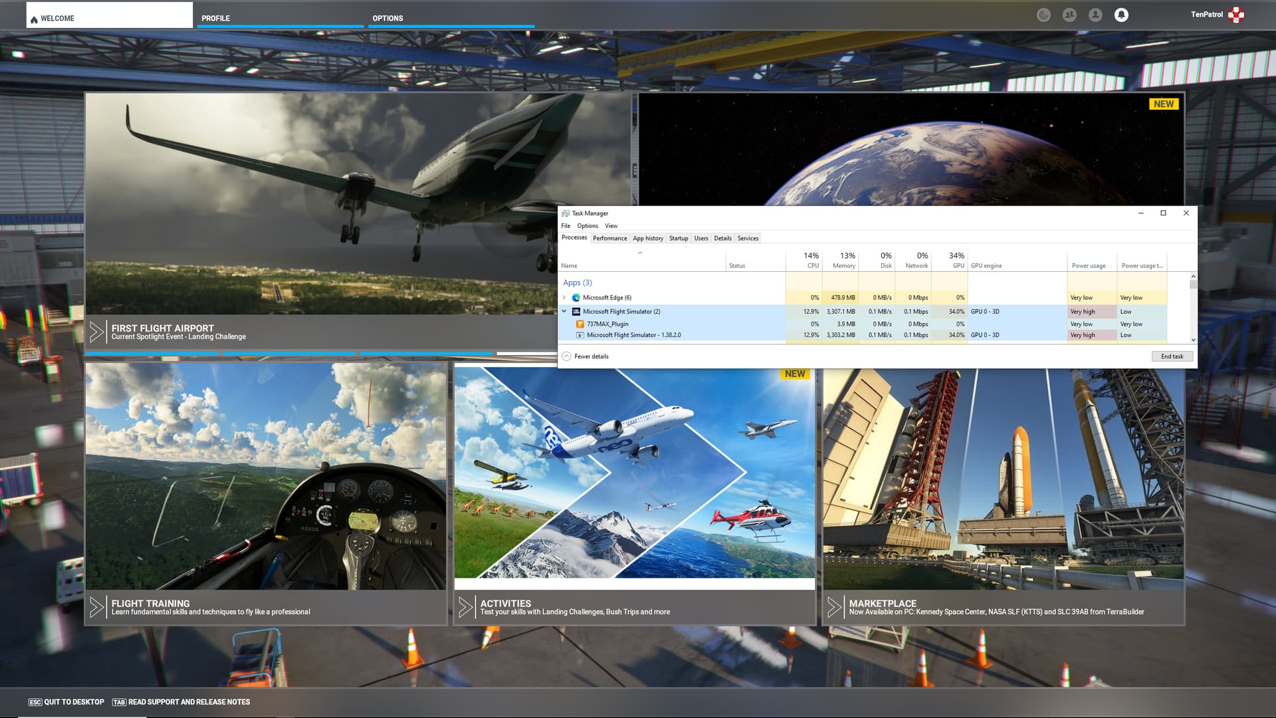This screenshot has height=718, width=1276.
Task: Click arrow icon on Activities tile
Action: pos(466,607)
